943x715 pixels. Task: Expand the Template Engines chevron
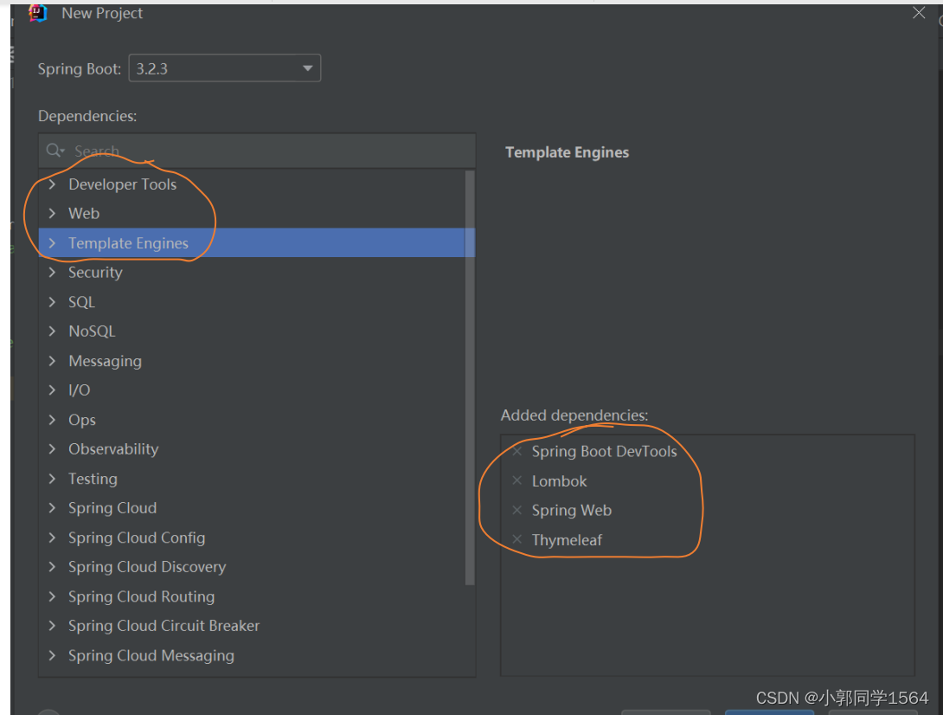[x=52, y=242]
